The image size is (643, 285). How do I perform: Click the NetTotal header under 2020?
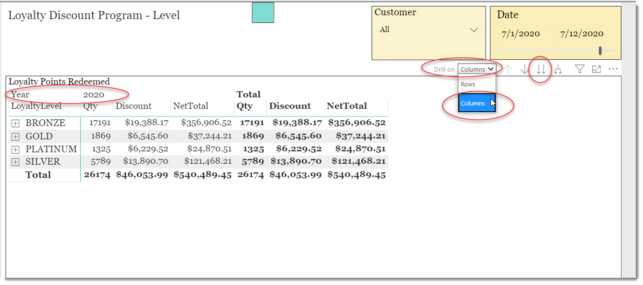coord(191,106)
